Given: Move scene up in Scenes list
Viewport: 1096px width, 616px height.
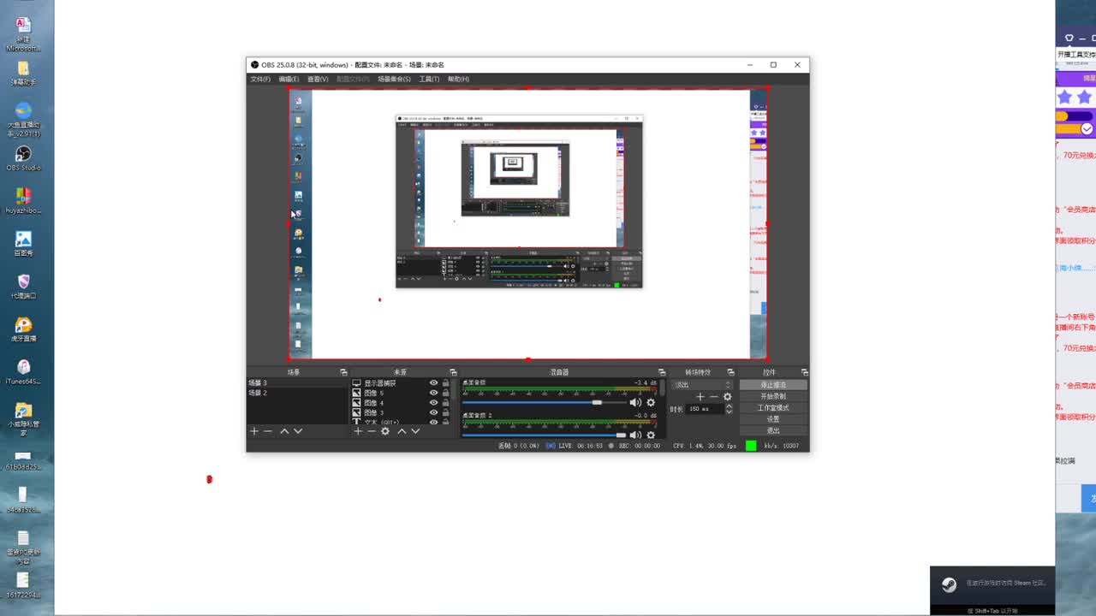Looking at the screenshot, I should [x=284, y=431].
